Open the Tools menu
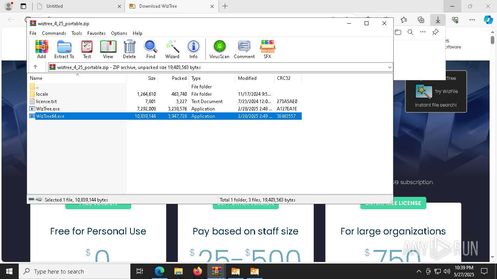The image size is (497, 279). pyautogui.click(x=76, y=33)
